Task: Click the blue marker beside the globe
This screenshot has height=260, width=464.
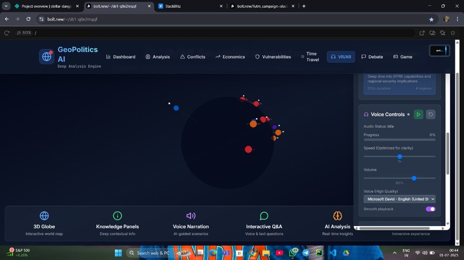Action: pyautogui.click(x=176, y=108)
